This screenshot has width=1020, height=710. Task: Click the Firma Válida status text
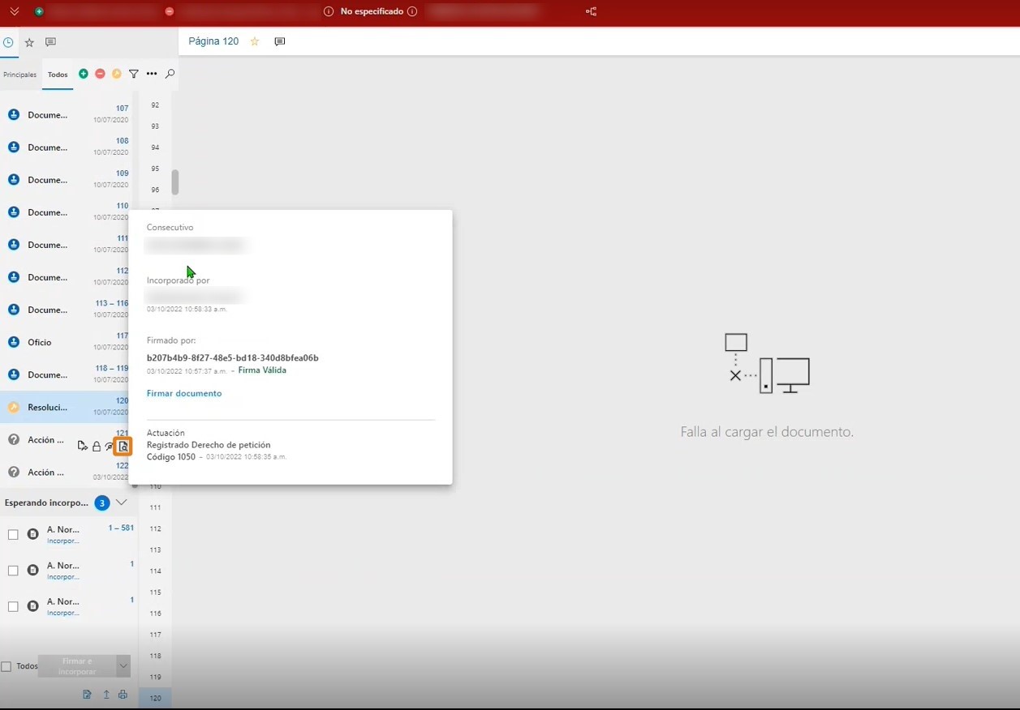click(x=262, y=370)
